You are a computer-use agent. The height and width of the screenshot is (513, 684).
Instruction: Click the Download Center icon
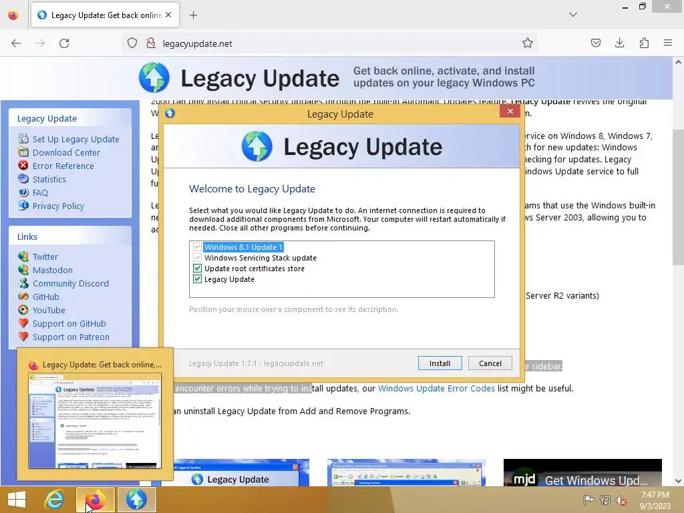click(x=23, y=152)
